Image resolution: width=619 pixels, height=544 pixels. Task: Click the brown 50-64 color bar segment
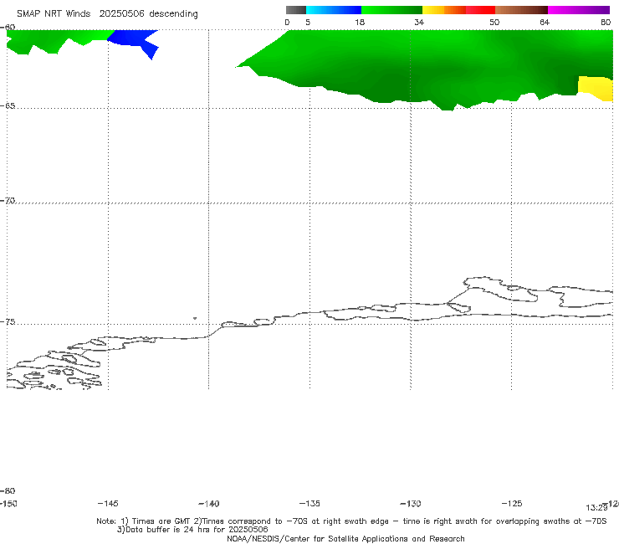[521, 10]
